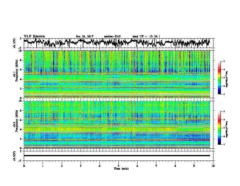Click the "5" volt tick on ch.1(V) axis

pos(21,39)
